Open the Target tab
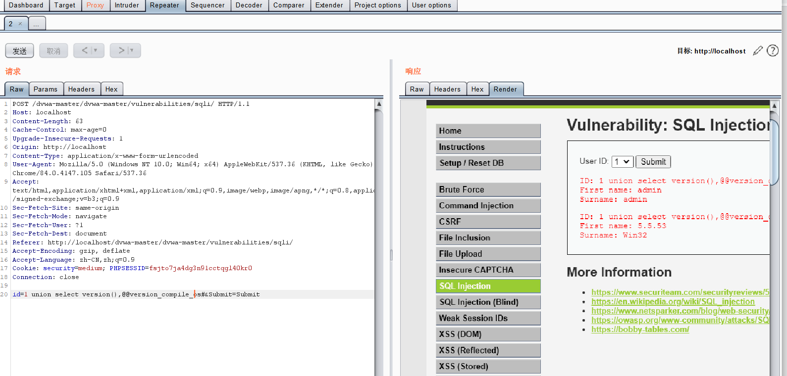Image resolution: width=787 pixels, height=376 pixels. tap(65, 5)
